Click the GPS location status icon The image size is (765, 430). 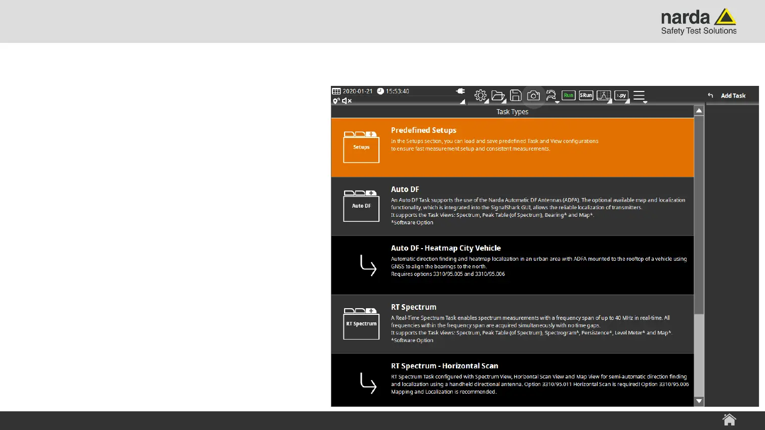[x=336, y=101]
